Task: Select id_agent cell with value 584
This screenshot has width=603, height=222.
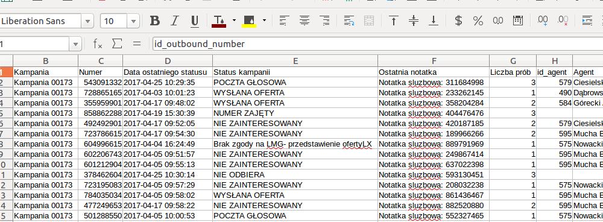Action: (555, 103)
